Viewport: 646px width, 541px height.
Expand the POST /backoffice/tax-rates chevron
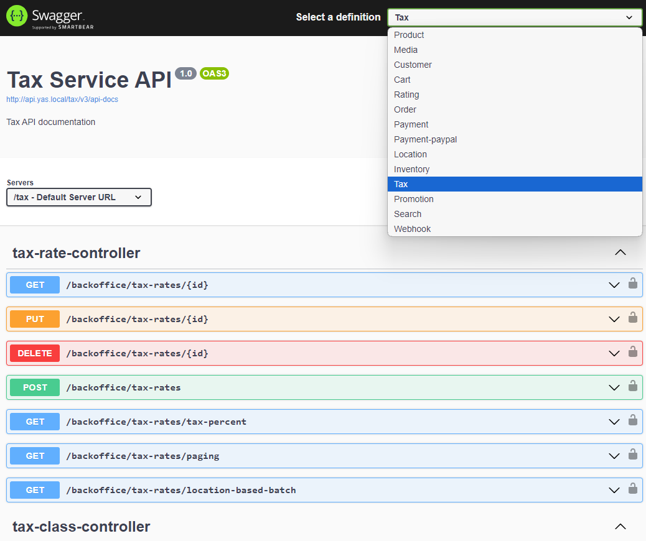pos(614,387)
